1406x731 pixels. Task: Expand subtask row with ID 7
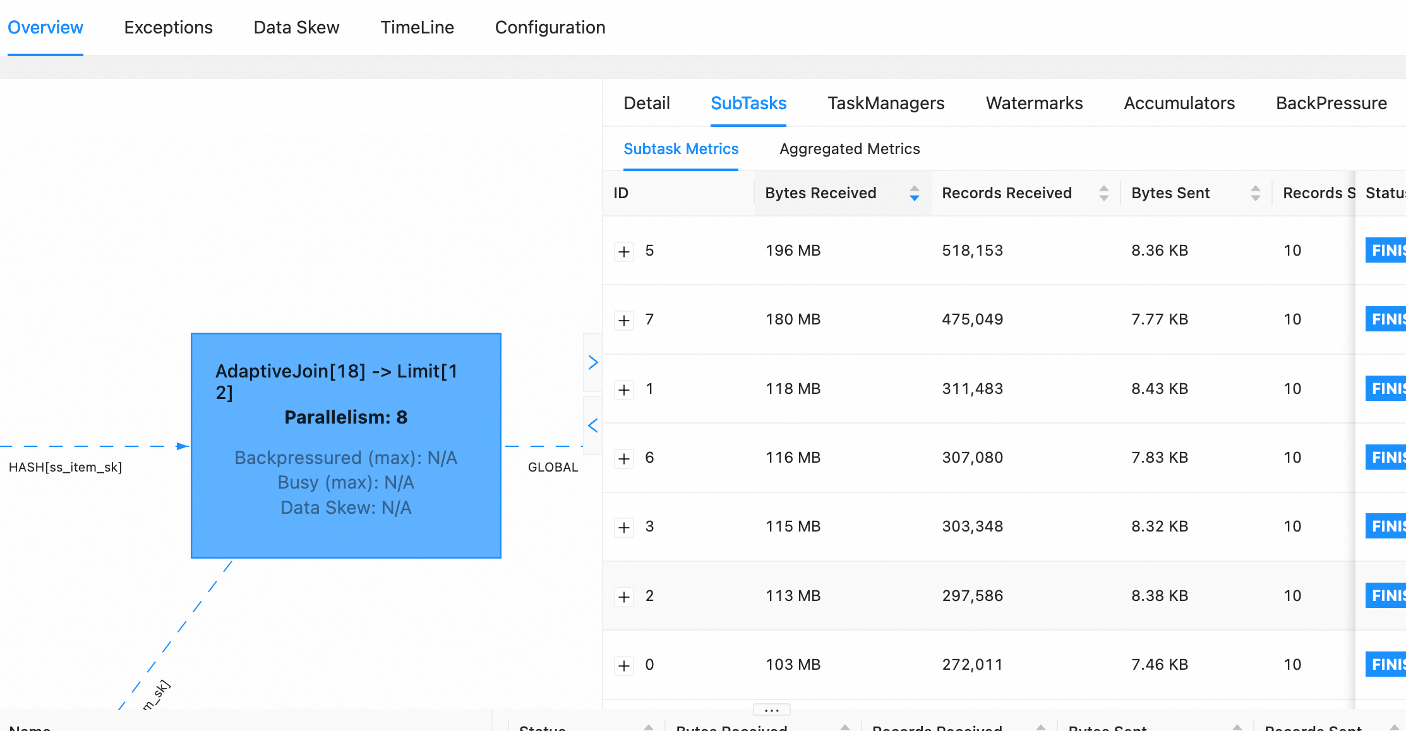click(x=624, y=320)
